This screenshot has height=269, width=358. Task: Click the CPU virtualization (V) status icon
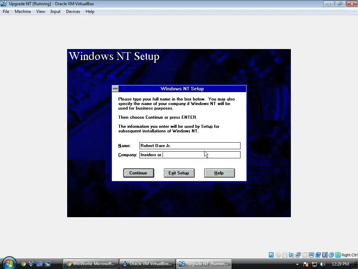[325, 255]
